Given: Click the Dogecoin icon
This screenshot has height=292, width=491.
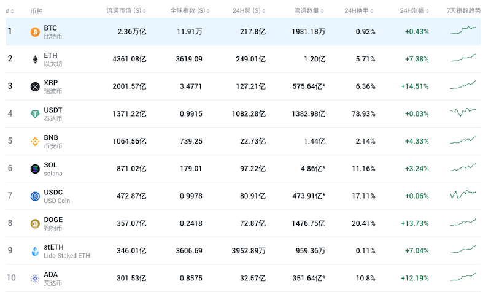Looking at the screenshot, I should pos(35,223).
